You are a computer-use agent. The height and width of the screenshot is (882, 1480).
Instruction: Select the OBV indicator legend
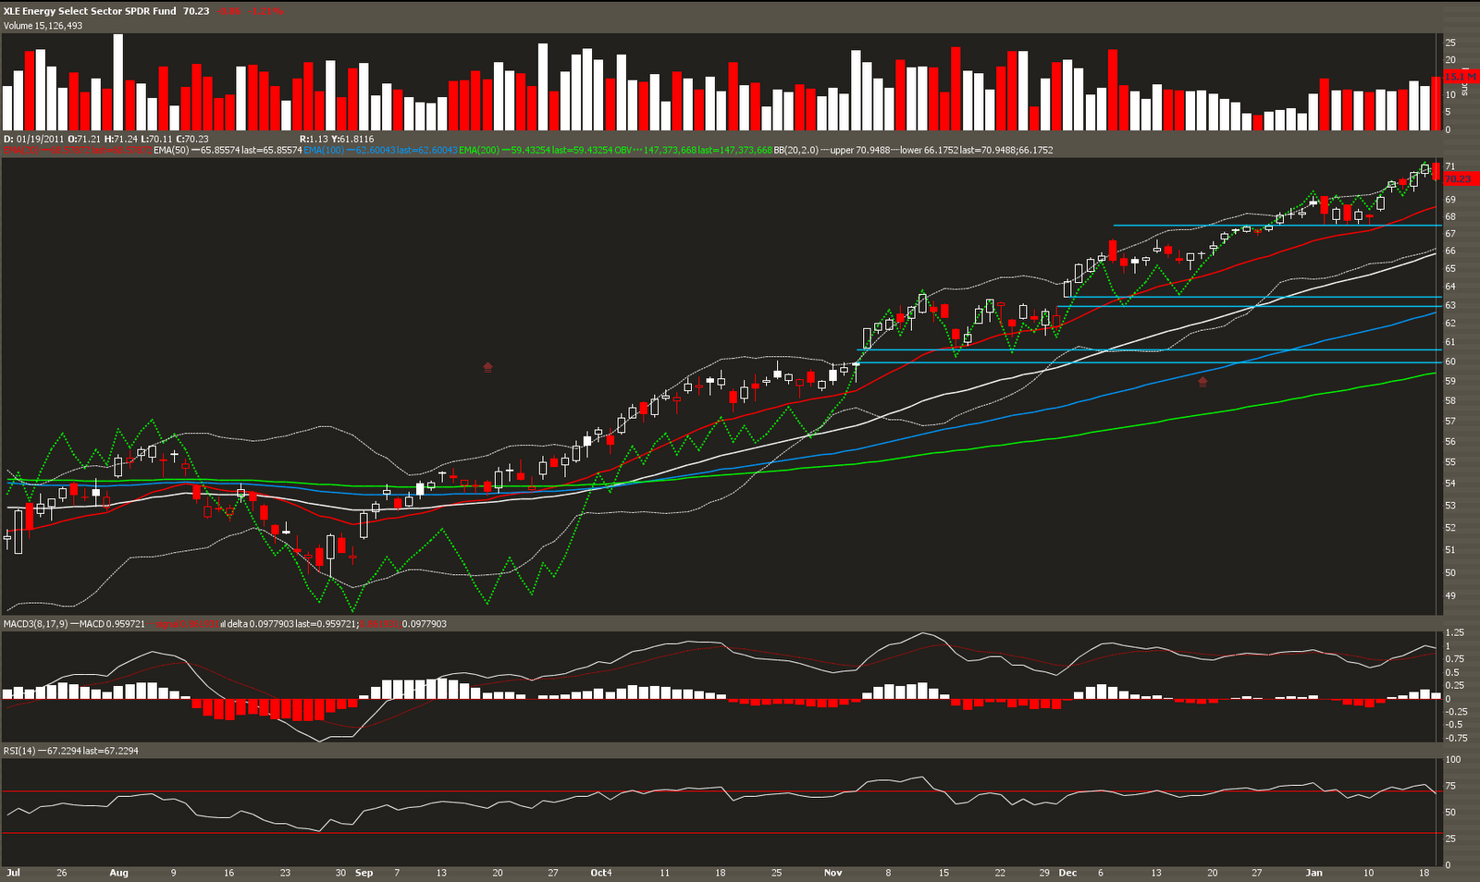(693, 150)
